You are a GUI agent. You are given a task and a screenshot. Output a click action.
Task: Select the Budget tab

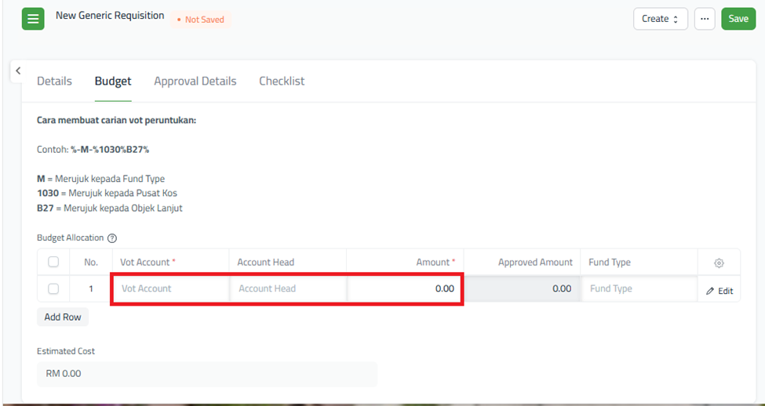[113, 82]
